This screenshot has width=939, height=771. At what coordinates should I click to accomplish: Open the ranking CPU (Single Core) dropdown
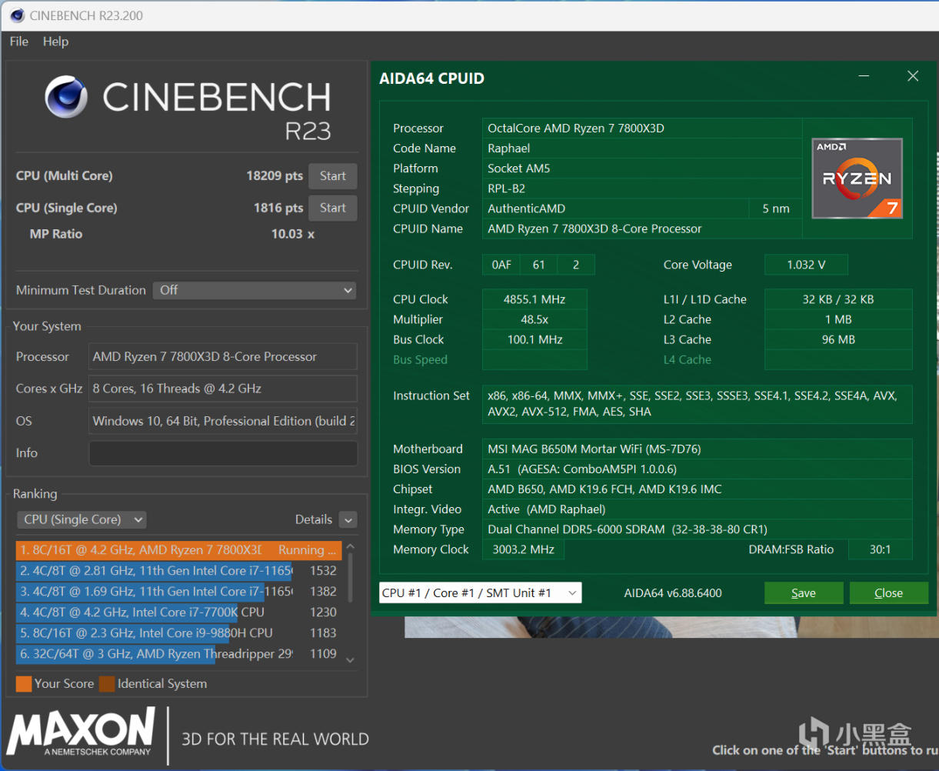[82, 519]
